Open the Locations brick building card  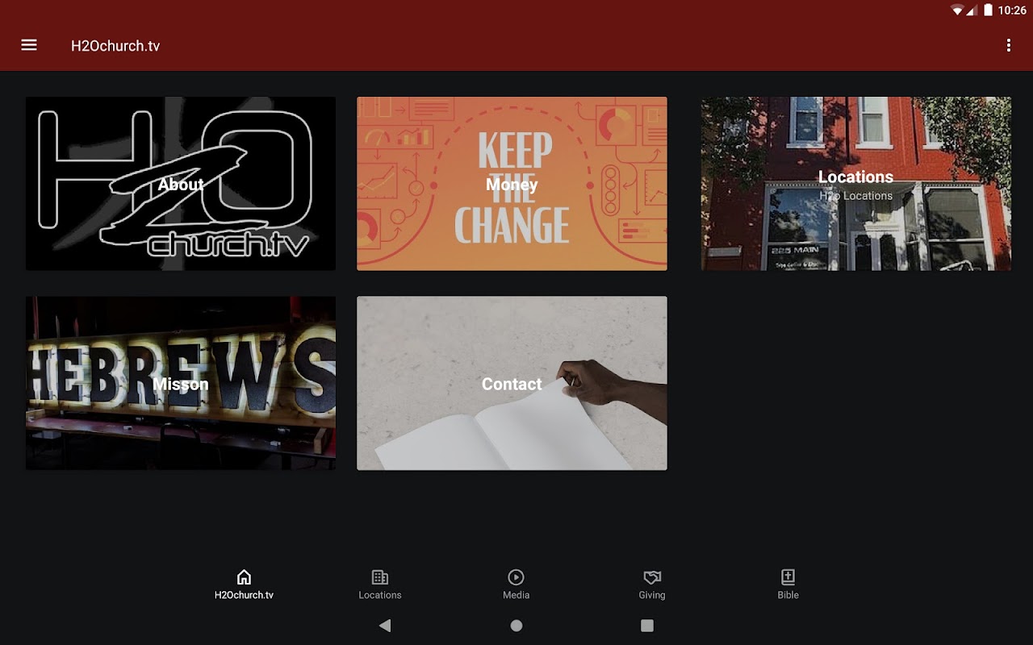(x=856, y=184)
